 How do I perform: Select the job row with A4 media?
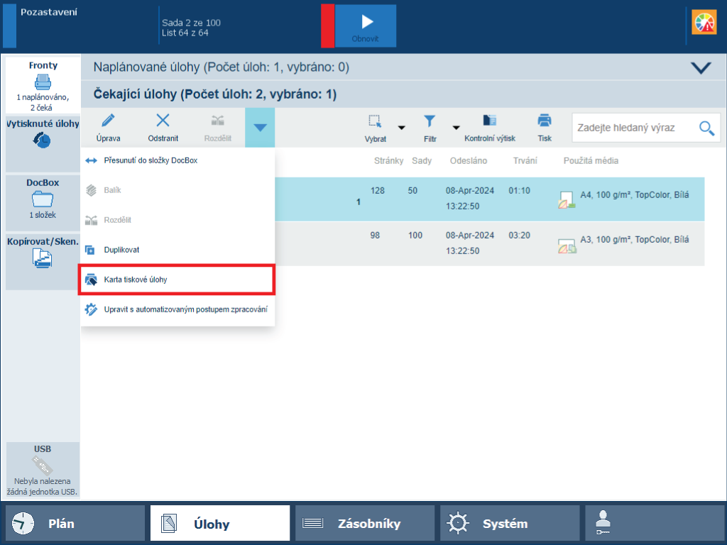pyautogui.click(x=490, y=199)
